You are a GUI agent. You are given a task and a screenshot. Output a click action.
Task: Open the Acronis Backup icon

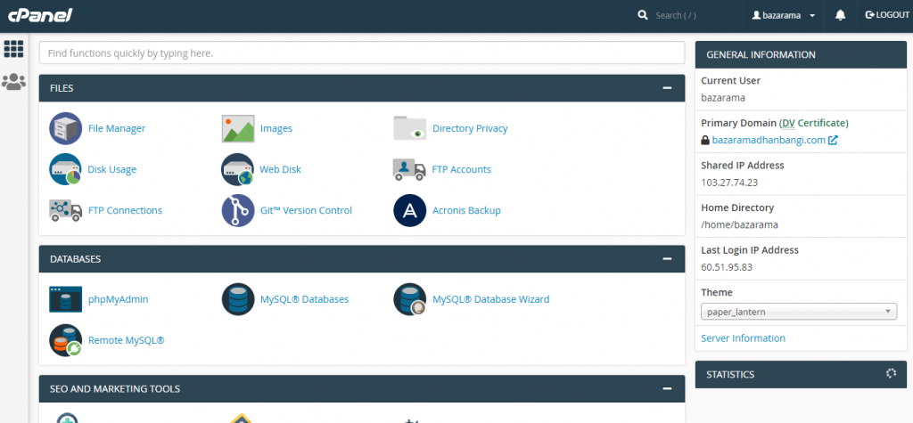(410, 210)
